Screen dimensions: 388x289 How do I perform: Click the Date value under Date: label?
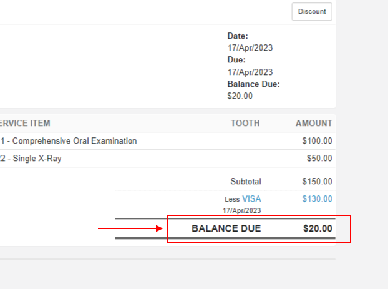coord(250,48)
